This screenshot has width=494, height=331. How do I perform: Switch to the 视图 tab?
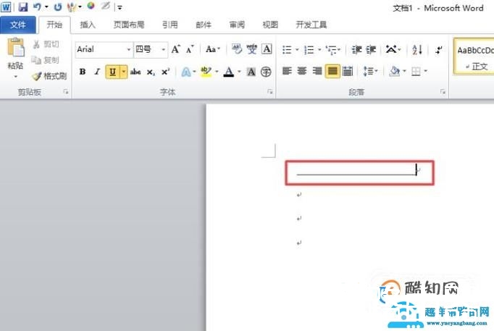pyautogui.click(x=270, y=25)
